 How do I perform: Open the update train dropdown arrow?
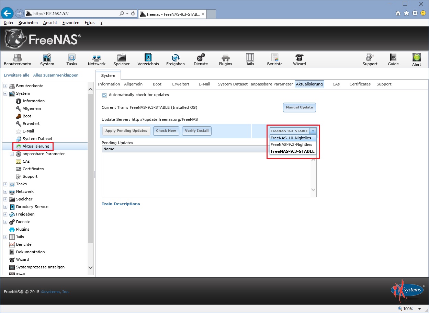pyautogui.click(x=313, y=131)
